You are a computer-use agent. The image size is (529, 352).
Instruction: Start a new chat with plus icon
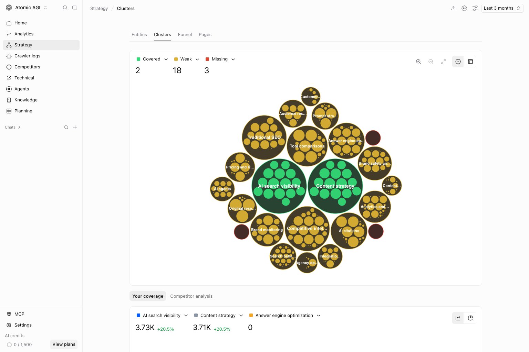pyautogui.click(x=75, y=127)
